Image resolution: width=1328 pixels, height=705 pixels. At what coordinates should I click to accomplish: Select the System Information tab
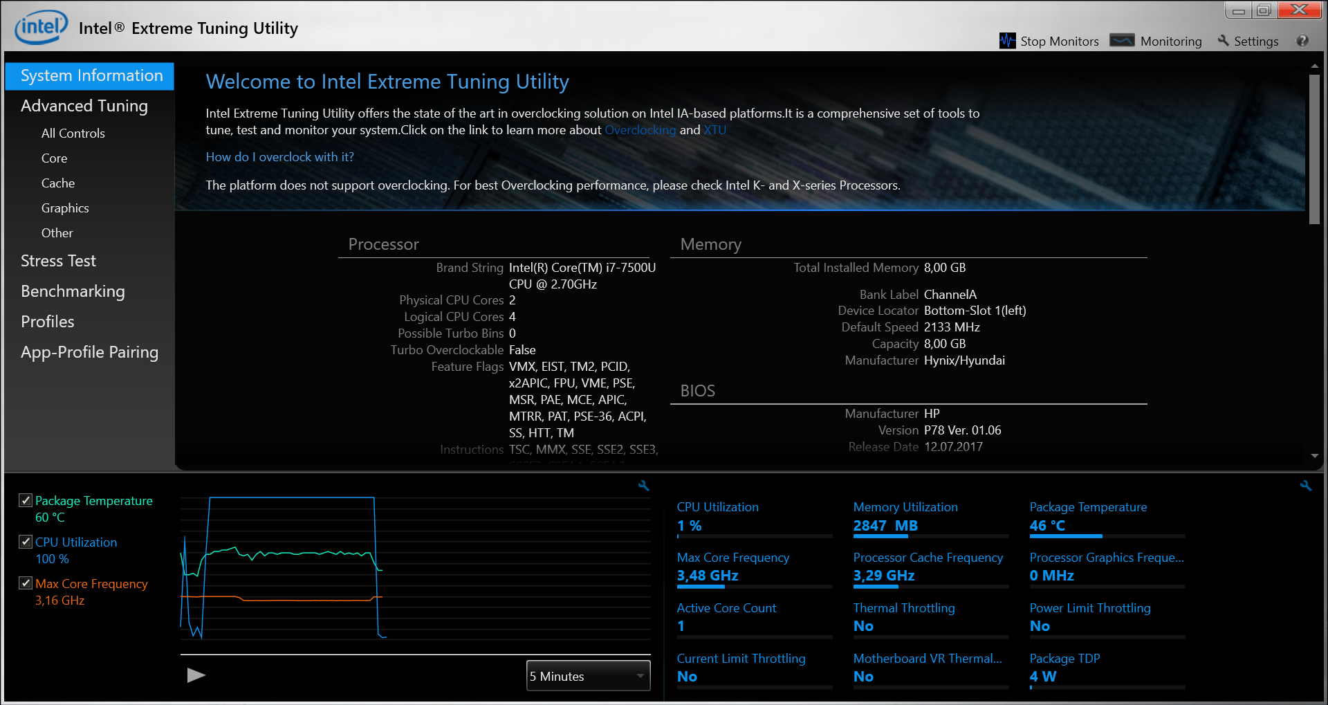point(89,76)
